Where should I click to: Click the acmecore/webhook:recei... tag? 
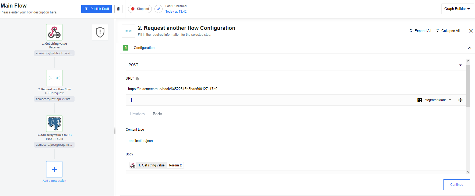point(54,53)
